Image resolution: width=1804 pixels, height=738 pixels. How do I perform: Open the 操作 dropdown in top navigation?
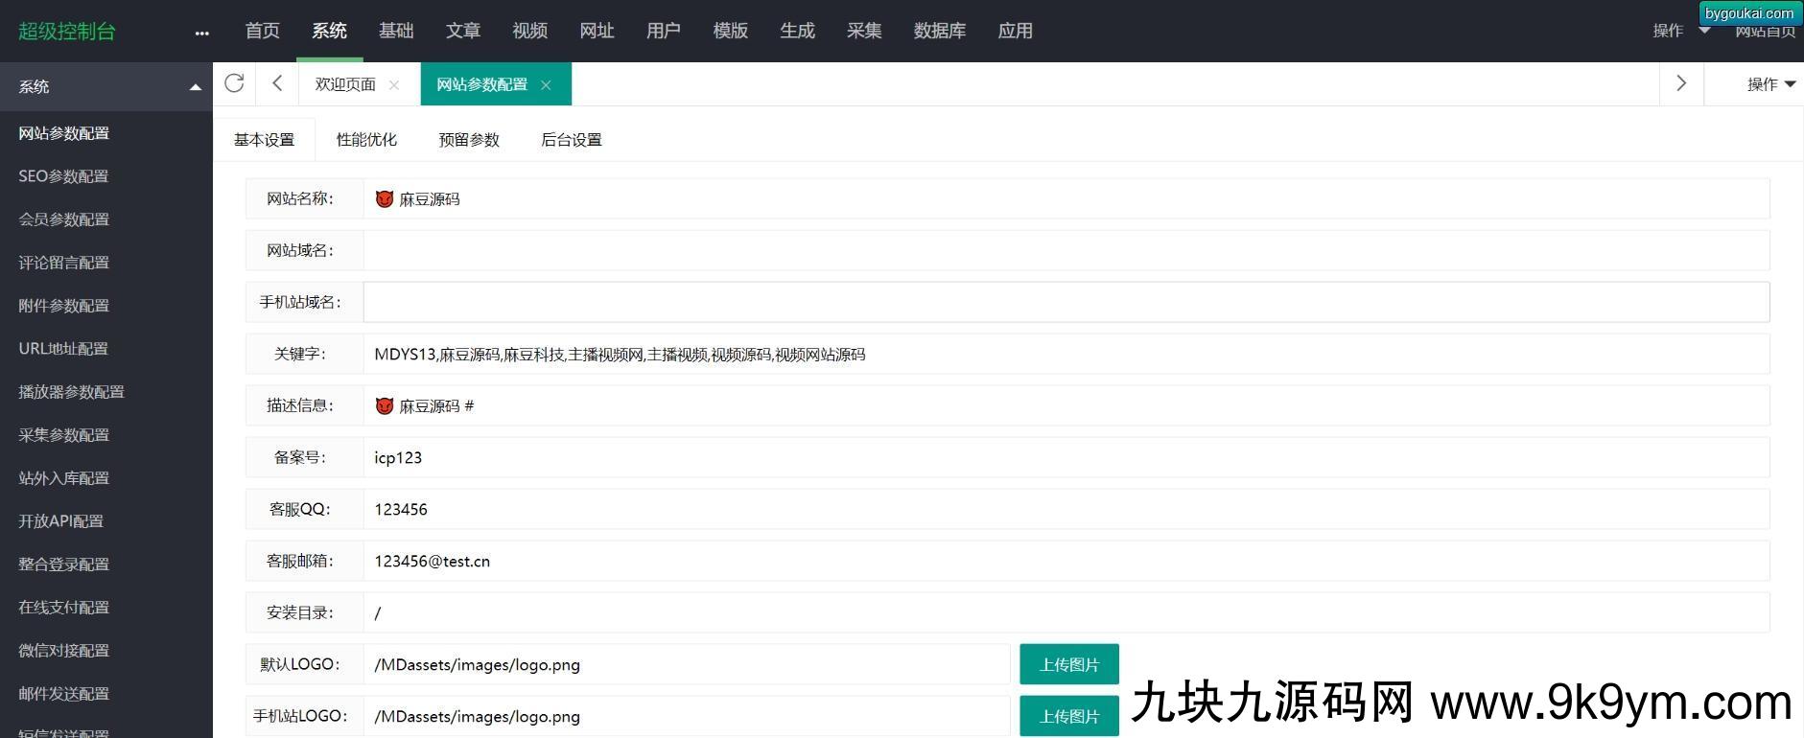tap(1680, 31)
